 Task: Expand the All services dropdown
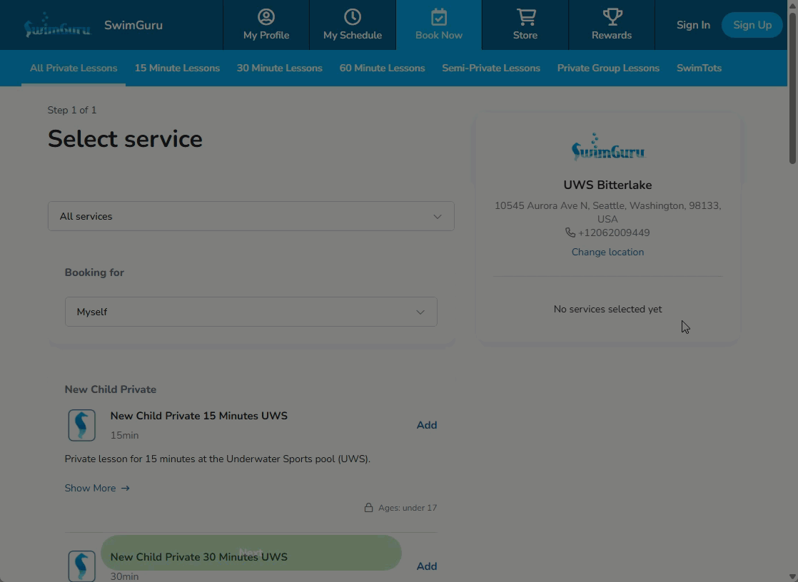point(251,216)
